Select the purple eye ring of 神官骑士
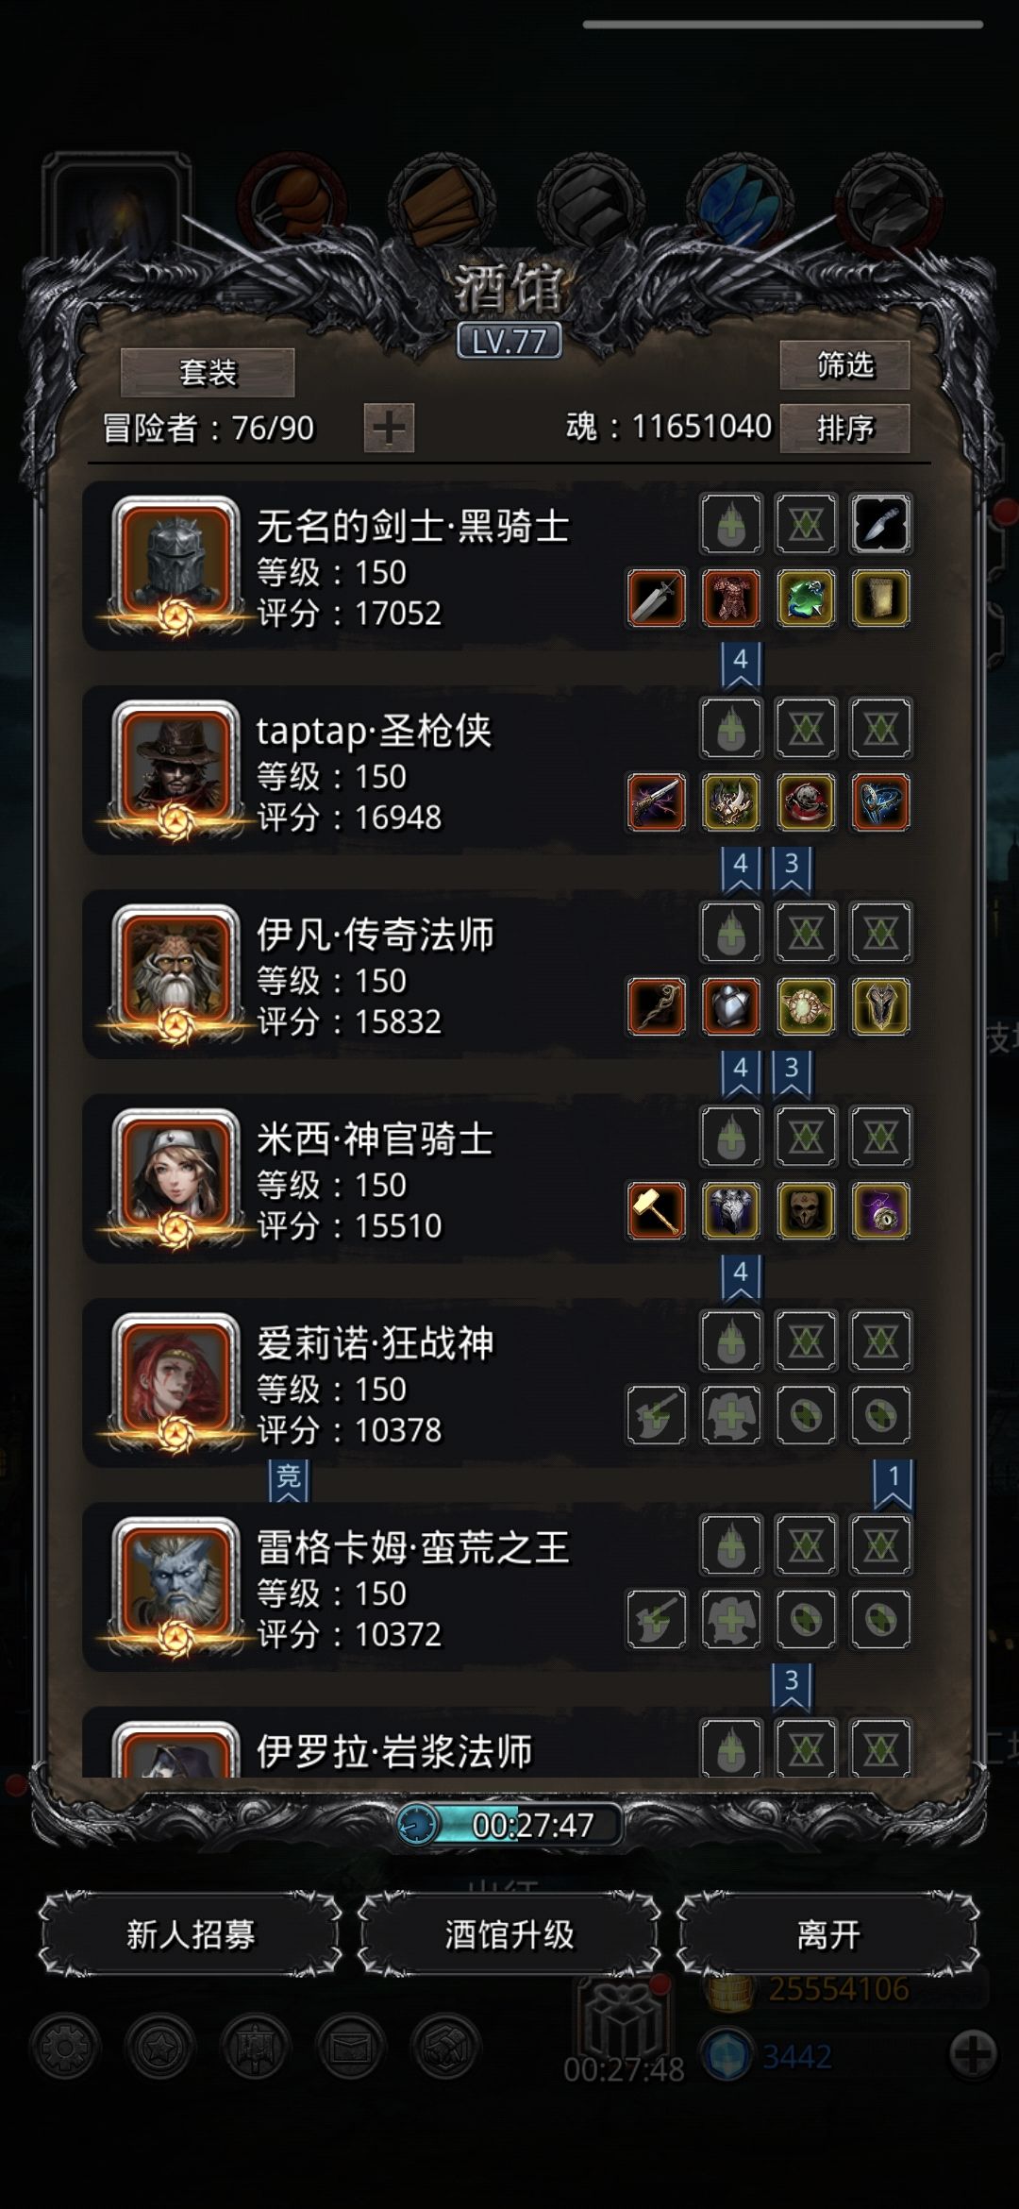 point(880,1211)
